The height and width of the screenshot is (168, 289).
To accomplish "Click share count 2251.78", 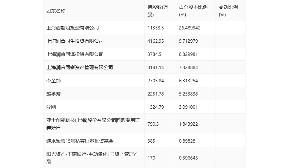I will point(156,94).
